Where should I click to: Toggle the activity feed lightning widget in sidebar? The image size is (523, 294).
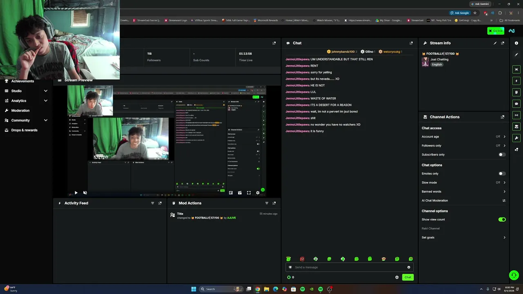pyautogui.click(x=516, y=81)
